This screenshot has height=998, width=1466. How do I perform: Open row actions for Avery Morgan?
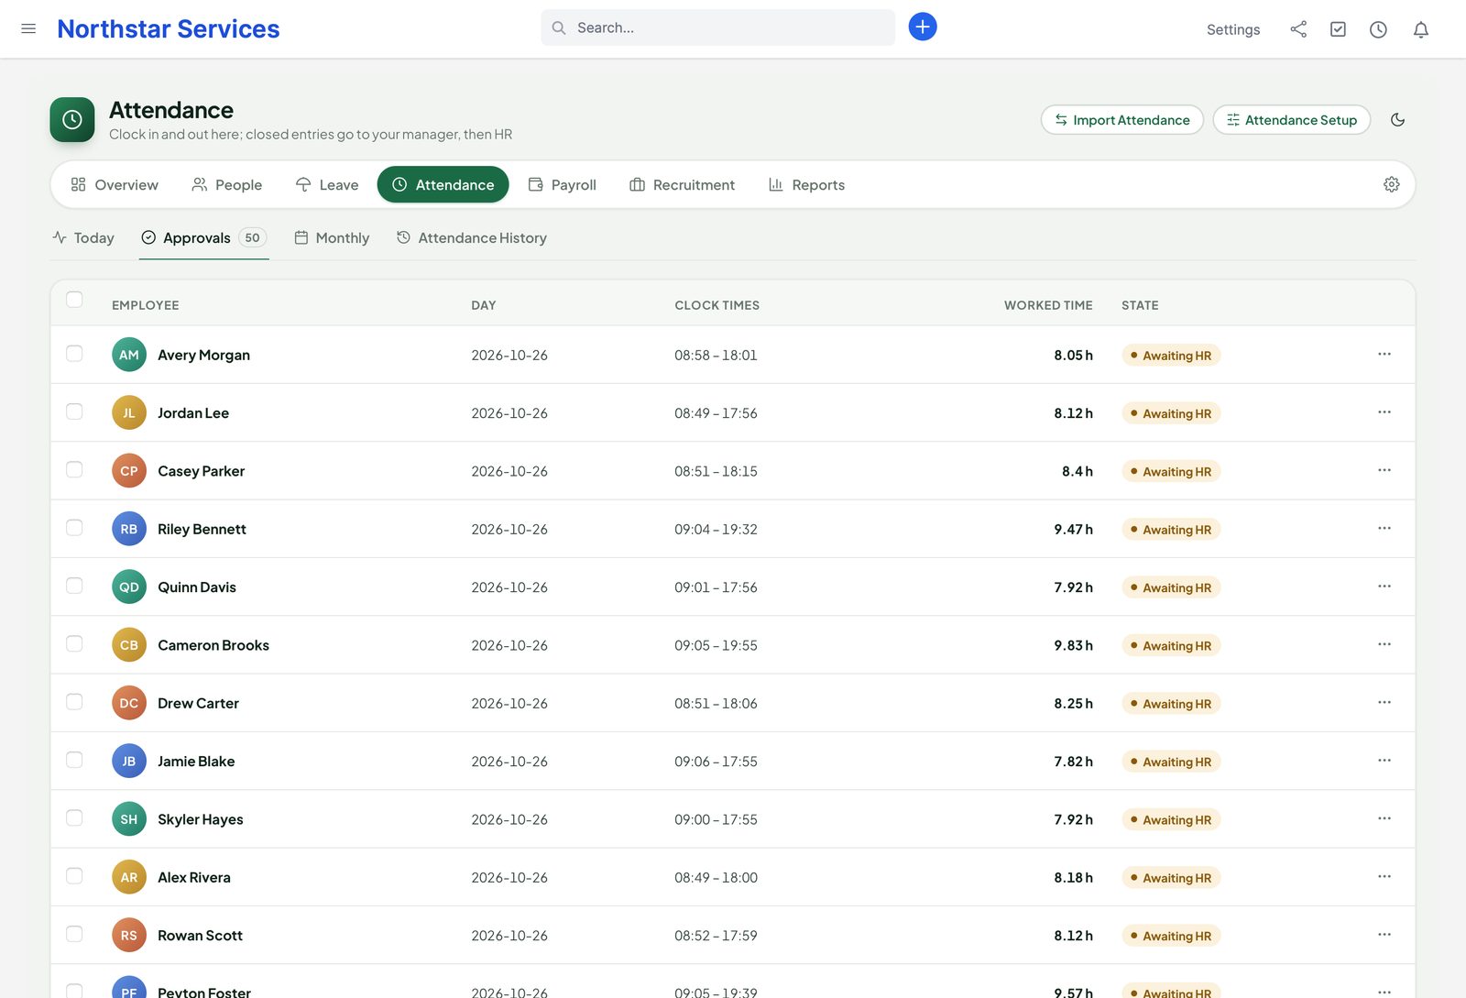[x=1384, y=355]
